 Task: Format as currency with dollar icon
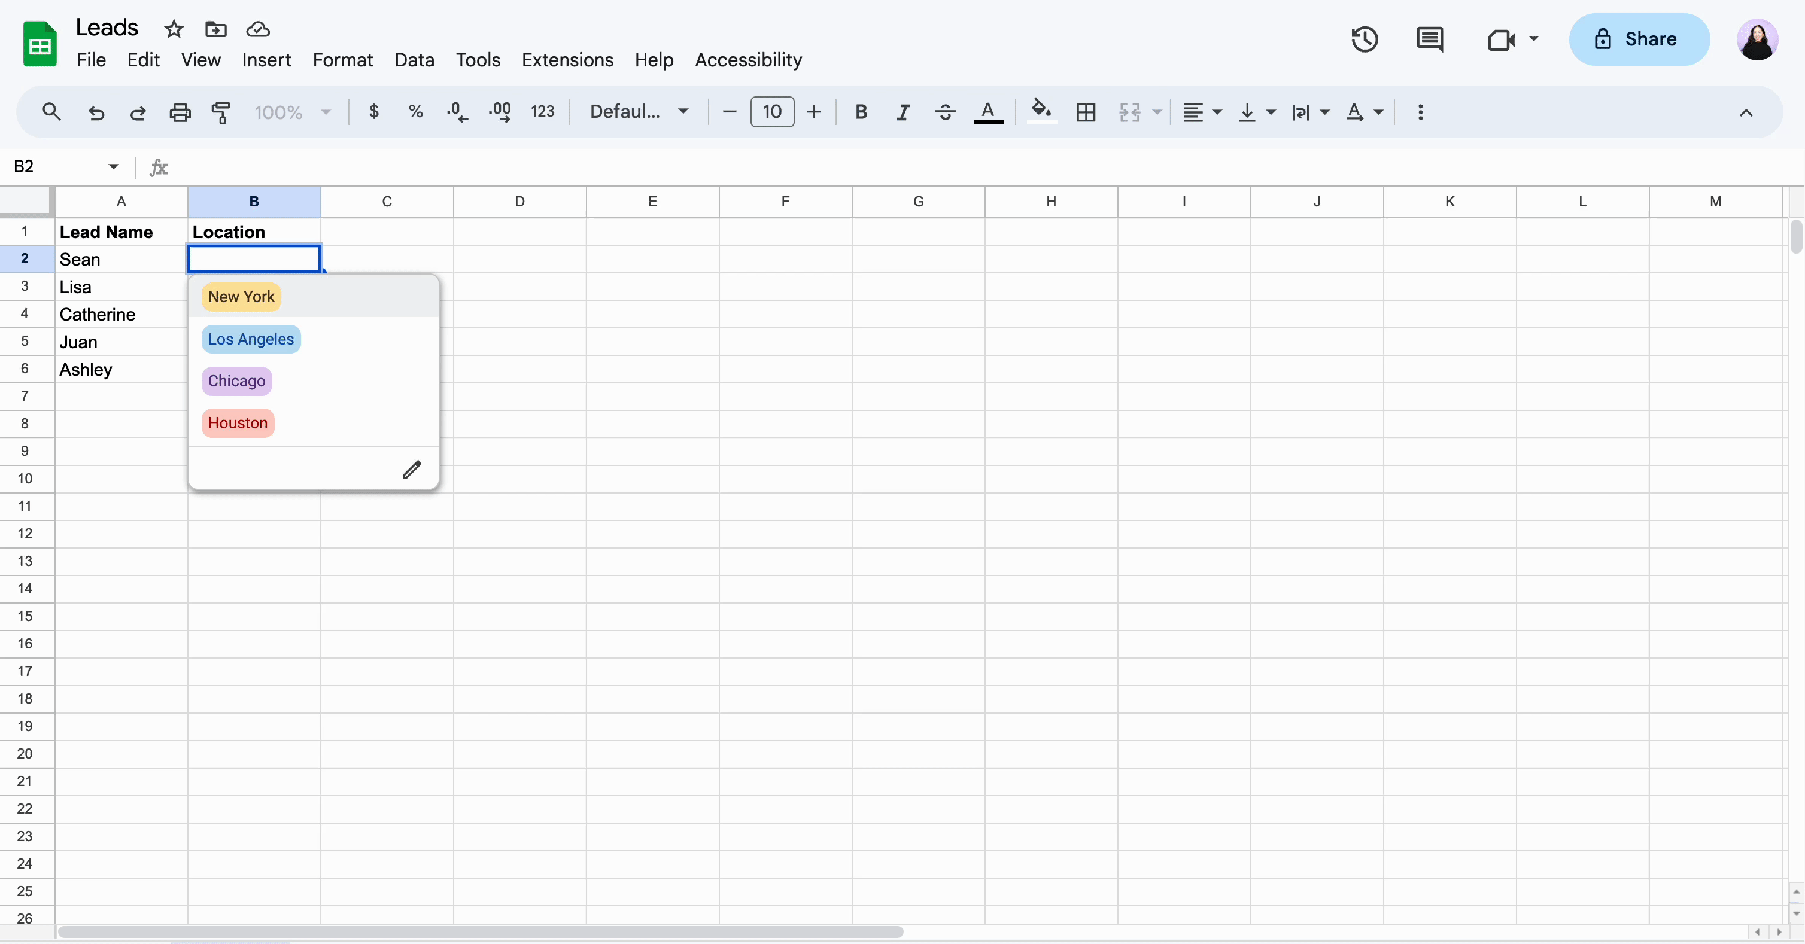point(374,111)
